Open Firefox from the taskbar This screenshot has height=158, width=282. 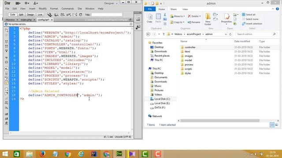42,154
